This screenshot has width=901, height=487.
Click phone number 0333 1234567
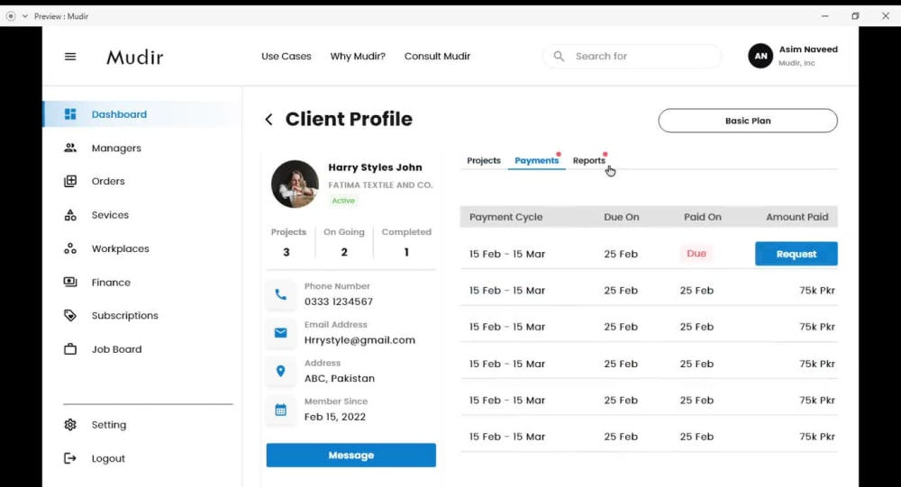tap(339, 302)
